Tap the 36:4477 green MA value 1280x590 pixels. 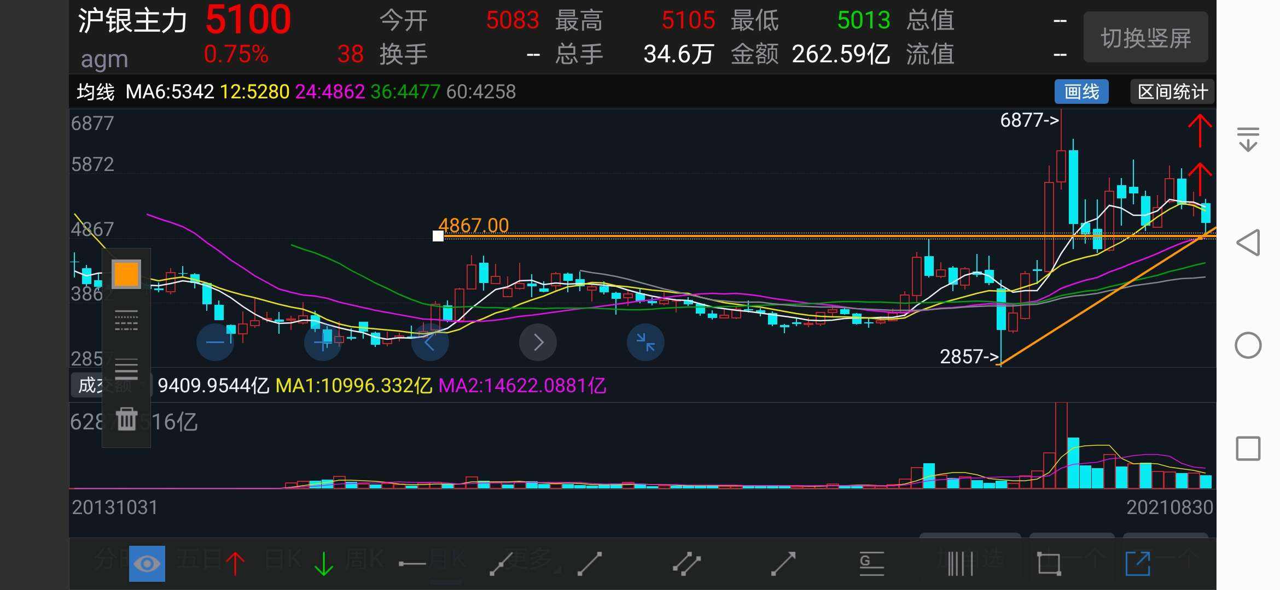coord(405,92)
